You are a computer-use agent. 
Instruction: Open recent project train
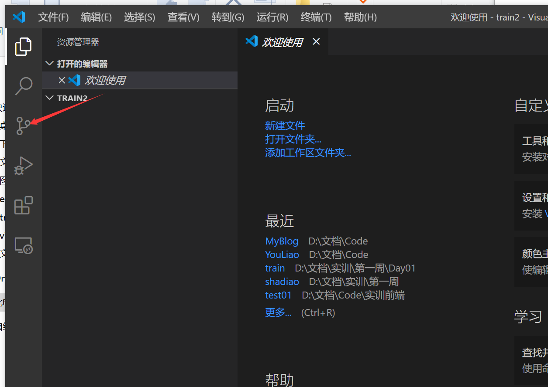275,268
